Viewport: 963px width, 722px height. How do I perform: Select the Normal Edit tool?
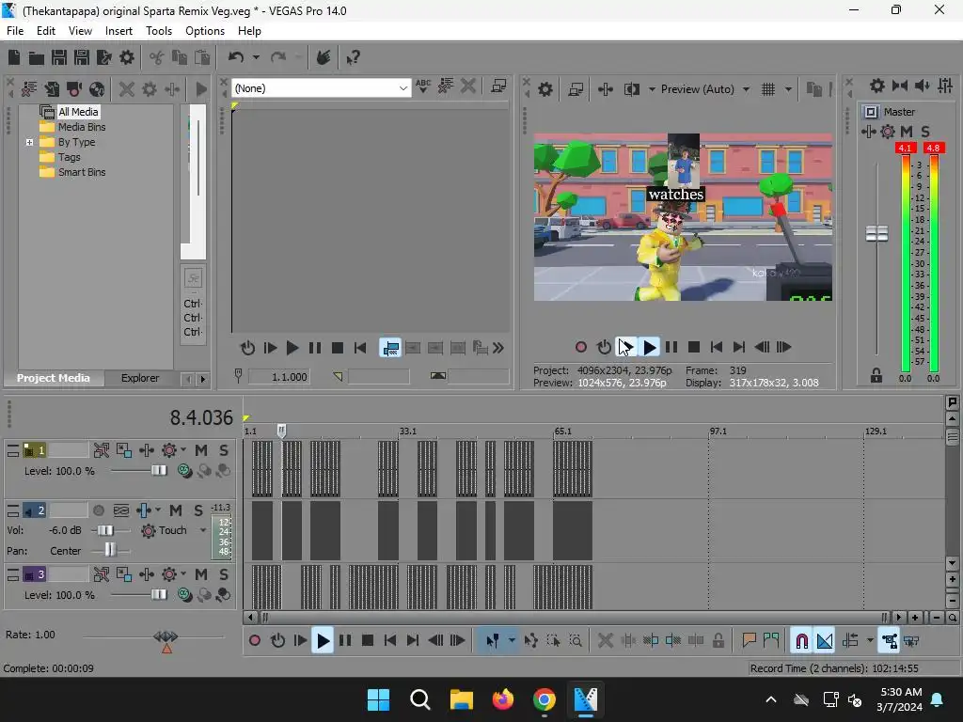pos(492,641)
